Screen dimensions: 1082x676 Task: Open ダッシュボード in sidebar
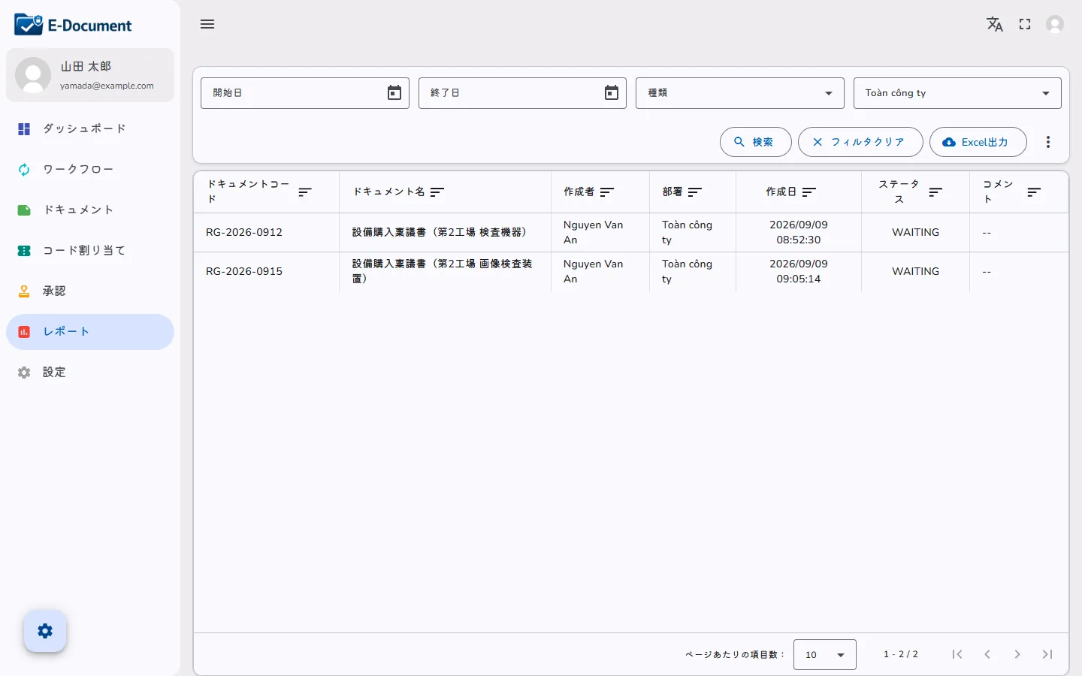pos(90,129)
